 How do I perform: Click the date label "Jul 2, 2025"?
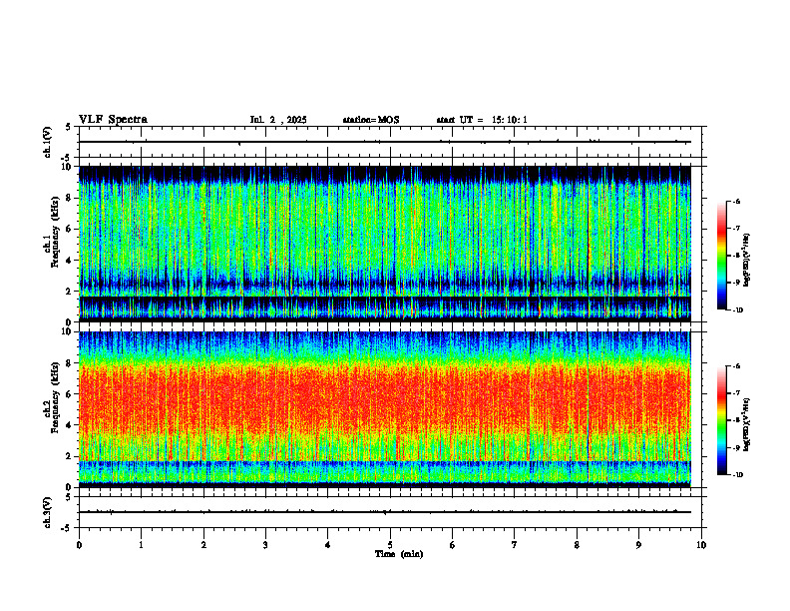click(278, 120)
